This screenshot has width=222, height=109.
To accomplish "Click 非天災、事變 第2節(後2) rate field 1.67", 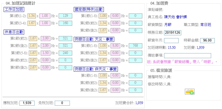I will click(103, 90).
